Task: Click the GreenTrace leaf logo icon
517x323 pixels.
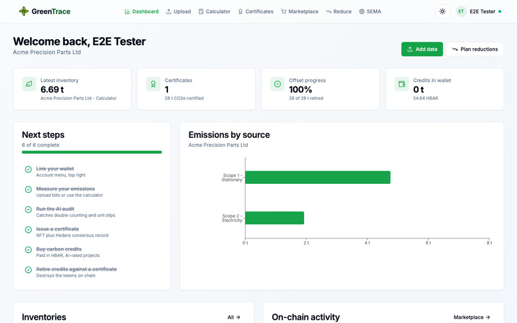Action: [24, 11]
